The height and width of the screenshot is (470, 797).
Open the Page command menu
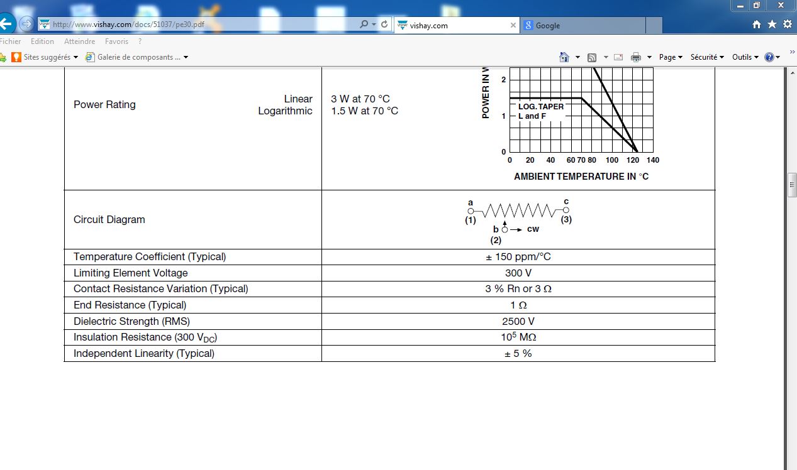[671, 57]
